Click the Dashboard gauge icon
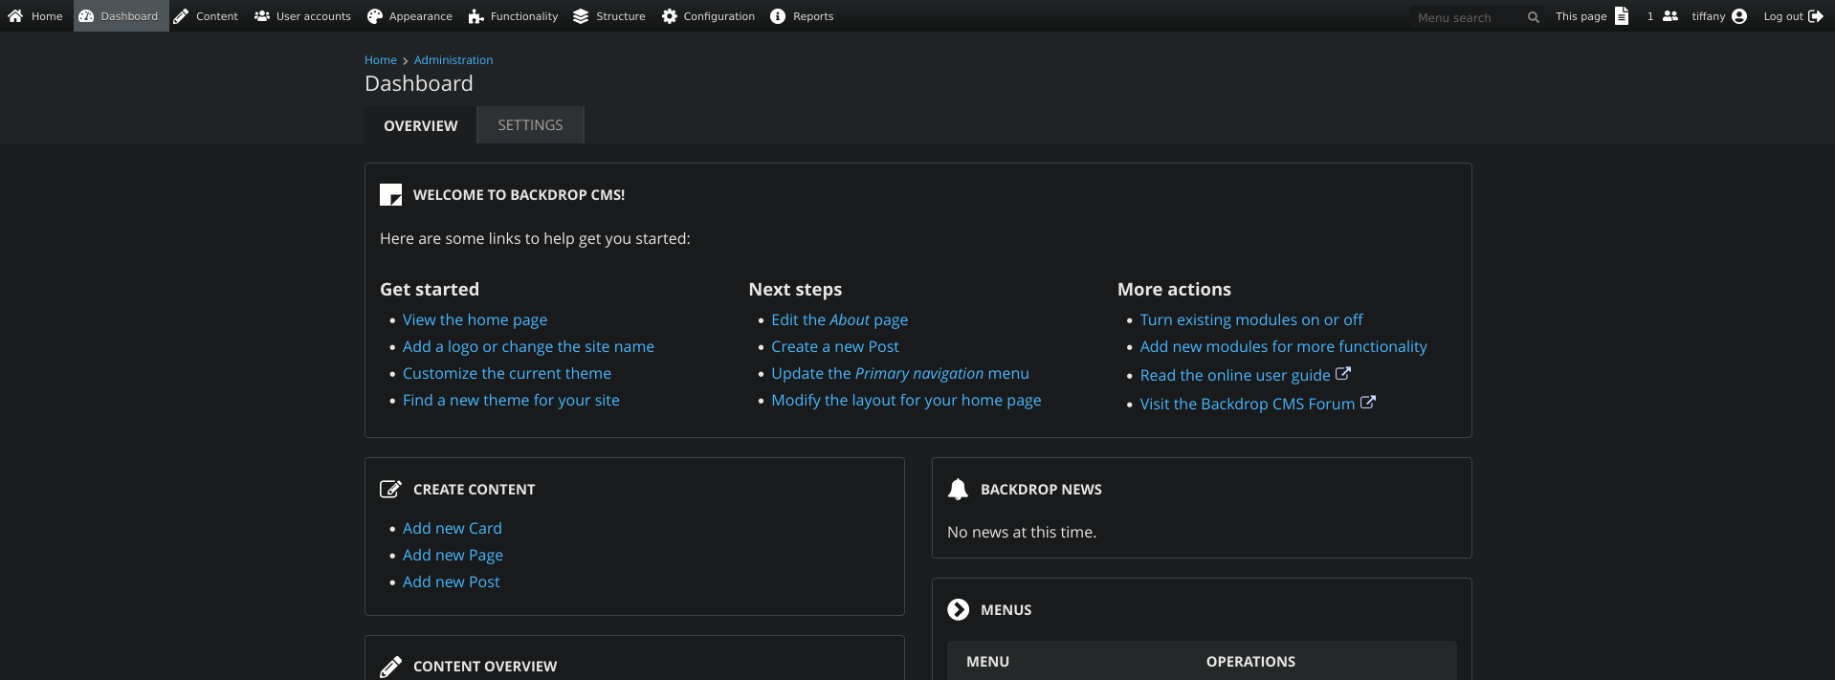 click(86, 16)
